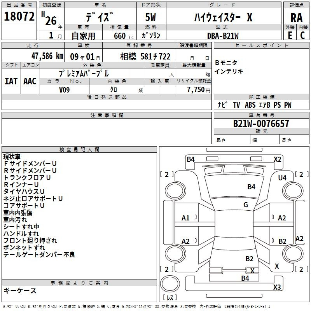
Task: Click the boxed X mark on rear
Action: pos(252,270)
